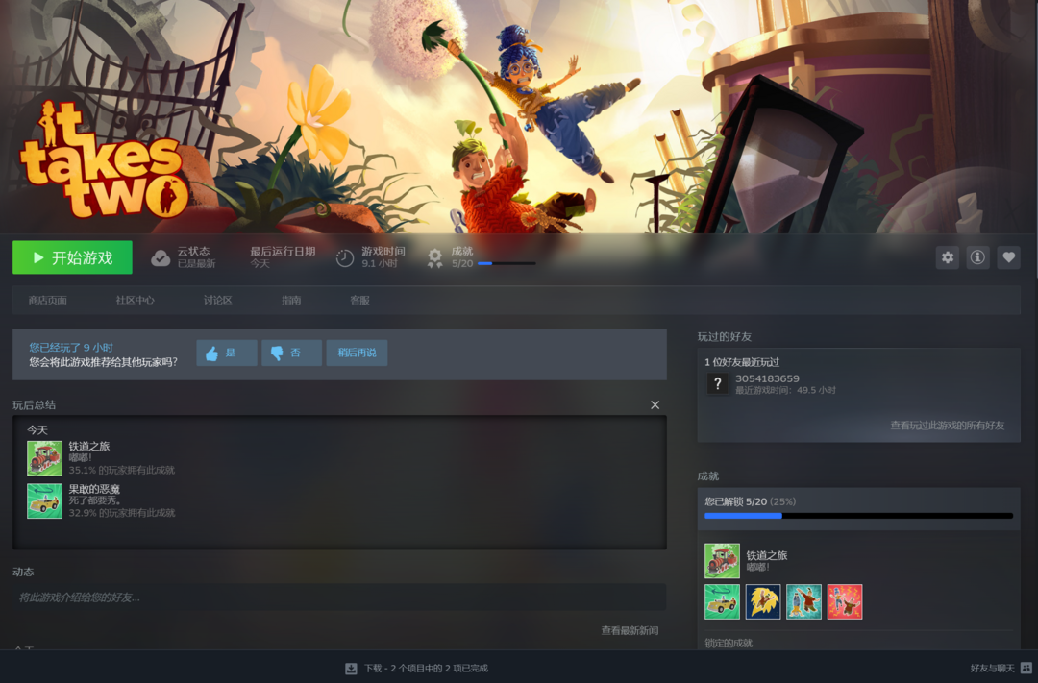Click 铁道之旅 train icon in summary

click(x=44, y=458)
